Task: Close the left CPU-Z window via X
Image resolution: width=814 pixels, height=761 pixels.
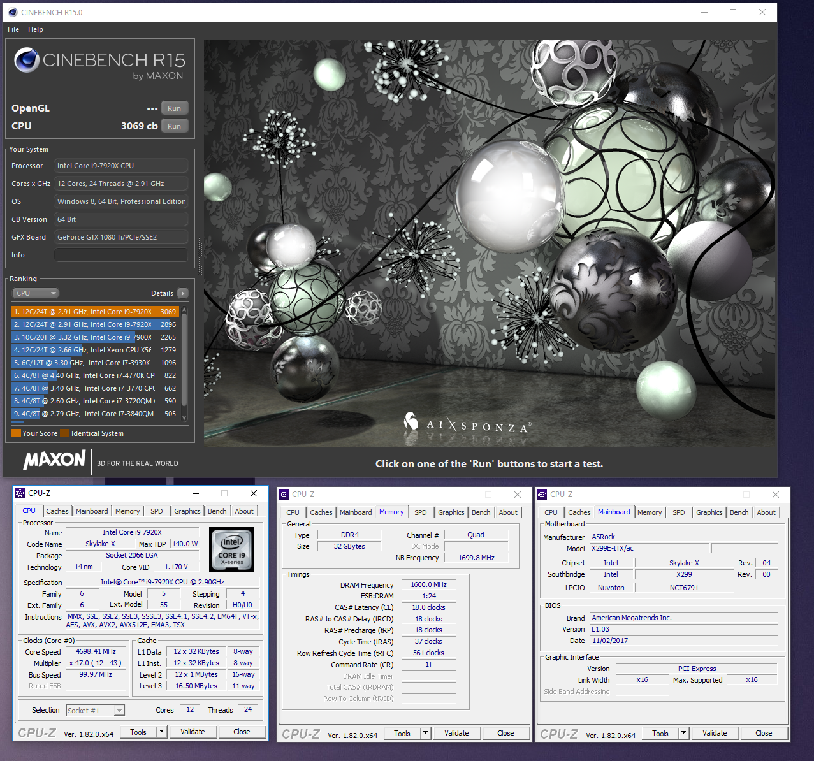Action: [x=254, y=493]
